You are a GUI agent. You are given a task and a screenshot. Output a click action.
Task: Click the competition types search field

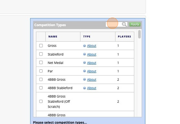(x=114, y=24)
